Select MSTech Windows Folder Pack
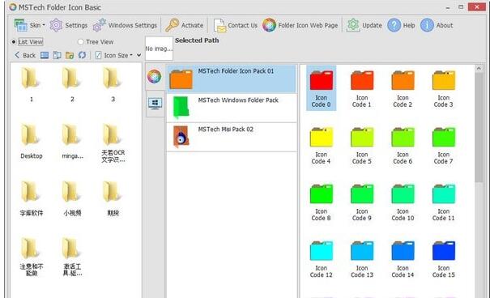The image size is (490, 298). click(232, 108)
